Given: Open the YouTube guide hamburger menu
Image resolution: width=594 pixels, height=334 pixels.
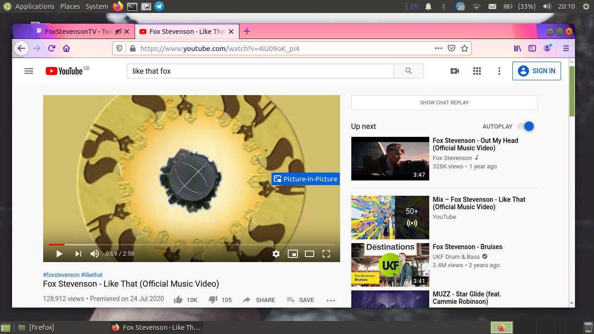Looking at the screenshot, I should [29, 71].
